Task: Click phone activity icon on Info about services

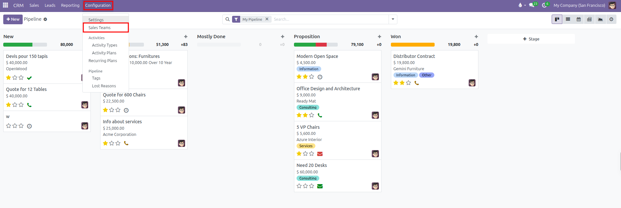Action: pos(126,143)
